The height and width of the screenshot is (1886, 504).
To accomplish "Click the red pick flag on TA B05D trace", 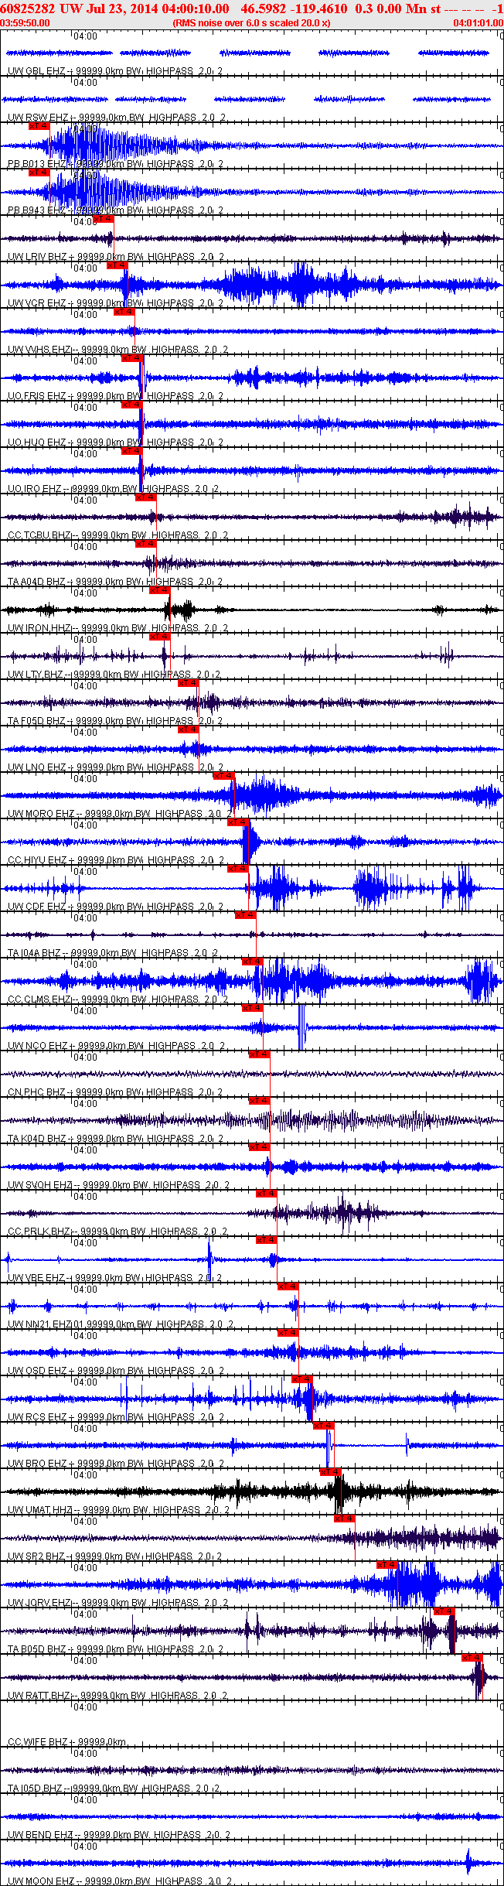I will [444, 1611].
